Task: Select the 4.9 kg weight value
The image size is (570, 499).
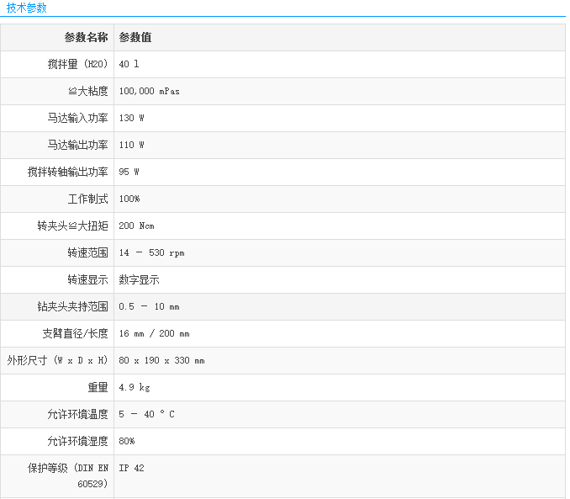Action: point(135,388)
